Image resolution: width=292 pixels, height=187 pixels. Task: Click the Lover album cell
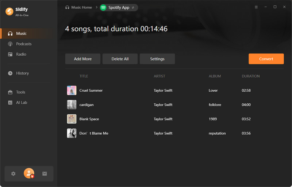[213, 91]
